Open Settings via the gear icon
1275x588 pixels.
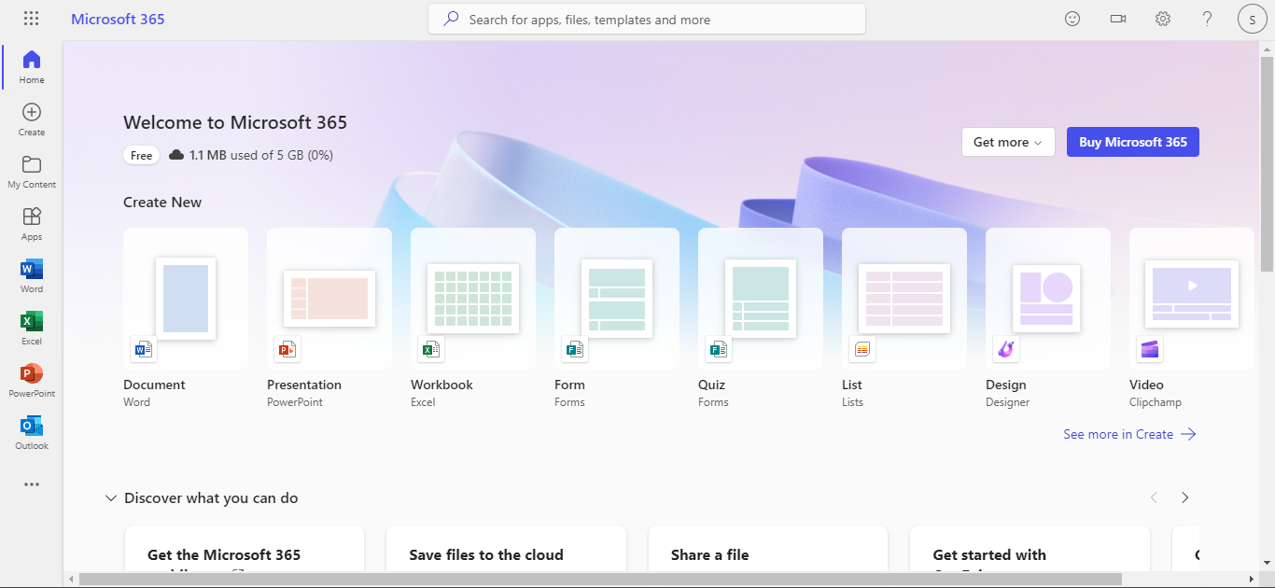coord(1162,18)
